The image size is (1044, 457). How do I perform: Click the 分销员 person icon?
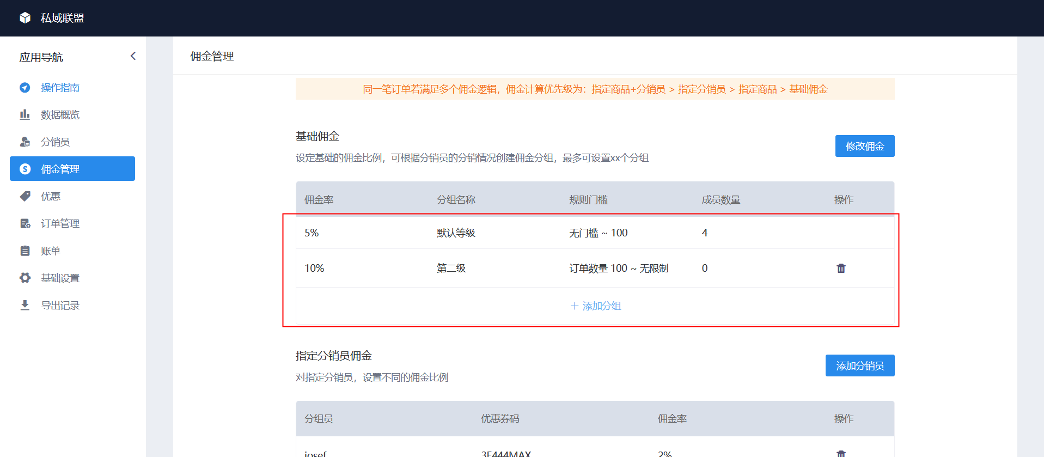(x=25, y=142)
